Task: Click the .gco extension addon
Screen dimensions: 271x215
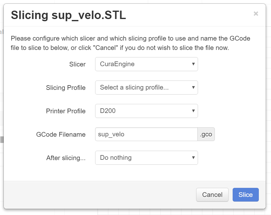Action: coord(206,134)
